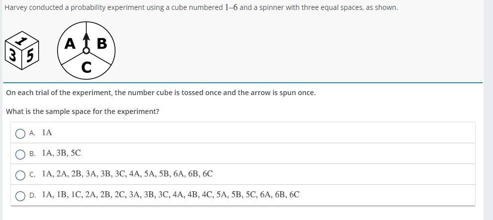Image resolution: width=493 pixels, height=220 pixels.
Task: Select the radio button for option A
Action: 20,134
